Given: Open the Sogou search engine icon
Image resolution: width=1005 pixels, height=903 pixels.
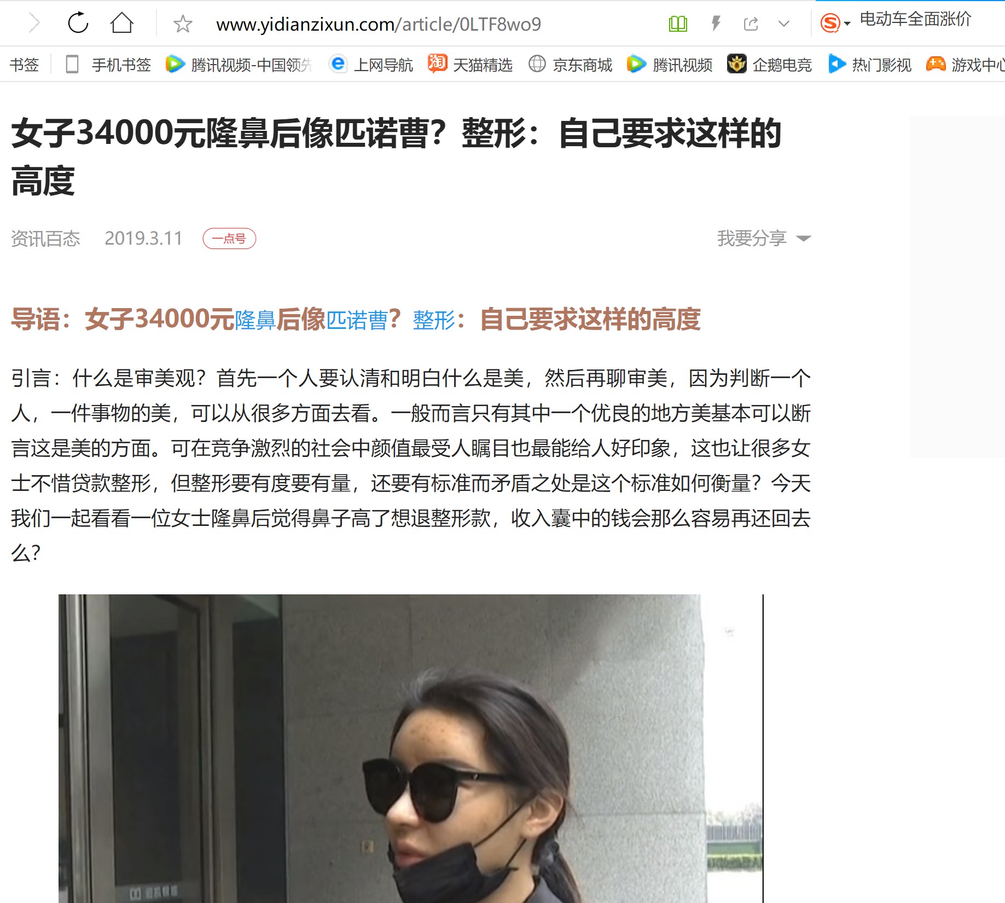Looking at the screenshot, I should coord(830,23).
